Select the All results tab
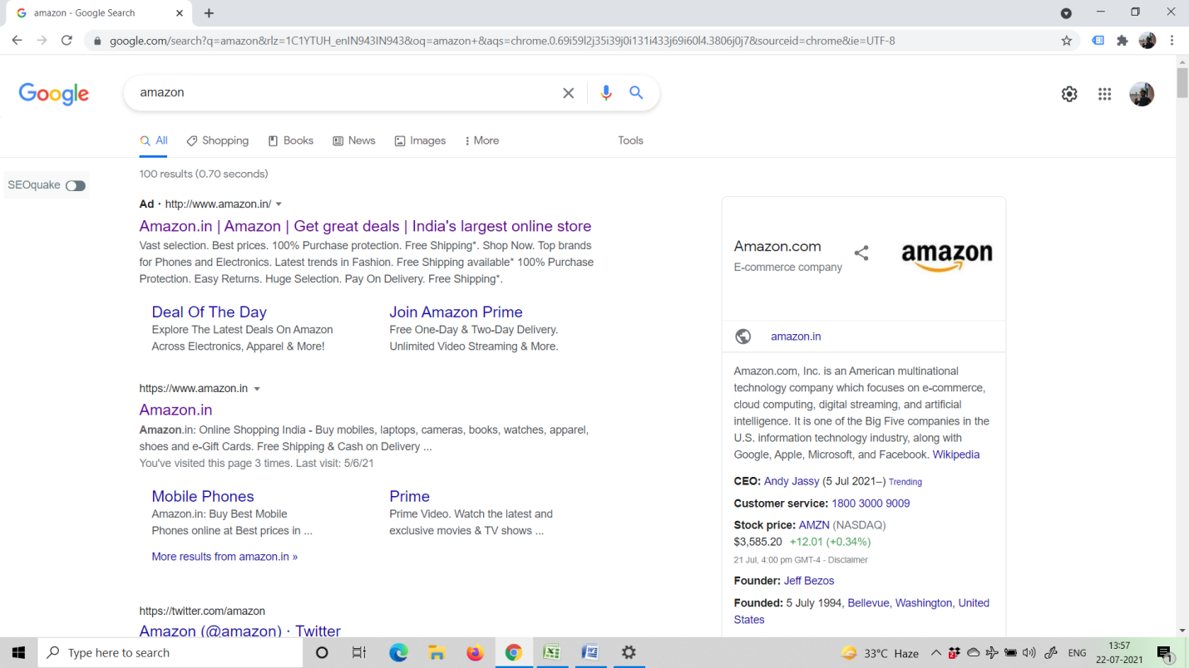This screenshot has height=668, width=1189. [154, 140]
